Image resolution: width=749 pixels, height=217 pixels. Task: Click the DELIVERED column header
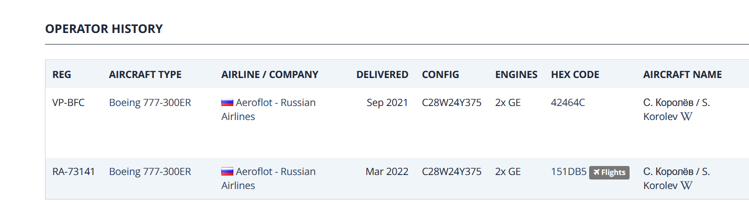click(382, 75)
